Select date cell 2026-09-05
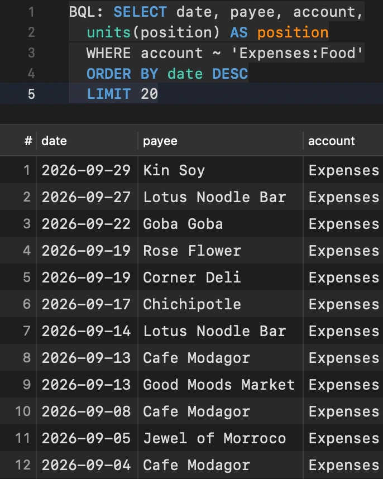Viewport: 383px width, 479px height. tap(86, 438)
